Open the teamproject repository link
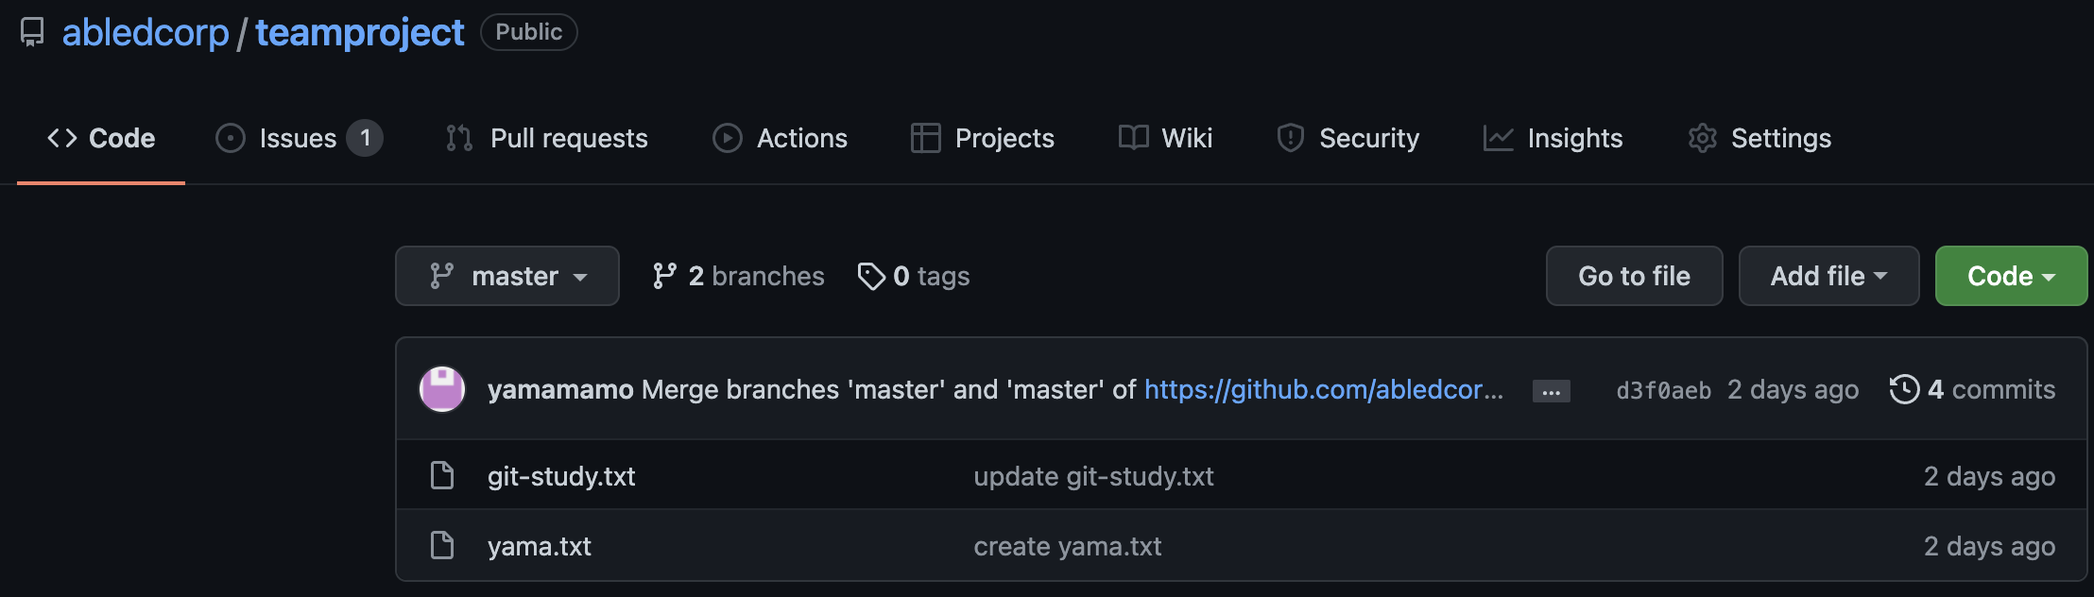2094x597 pixels. coord(359,32)
